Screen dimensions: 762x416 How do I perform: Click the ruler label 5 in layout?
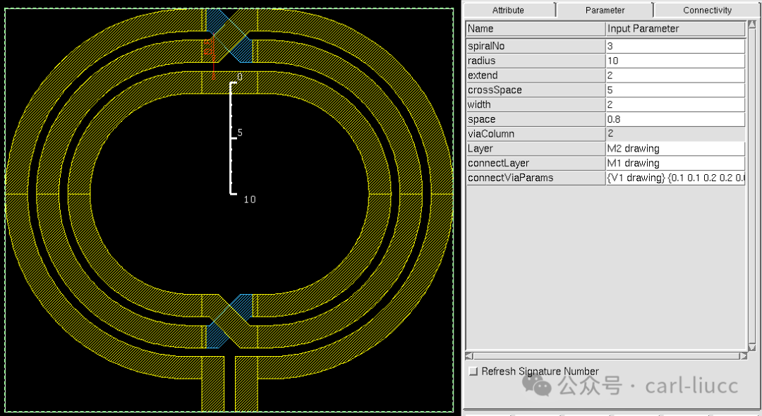coord(240,133)
